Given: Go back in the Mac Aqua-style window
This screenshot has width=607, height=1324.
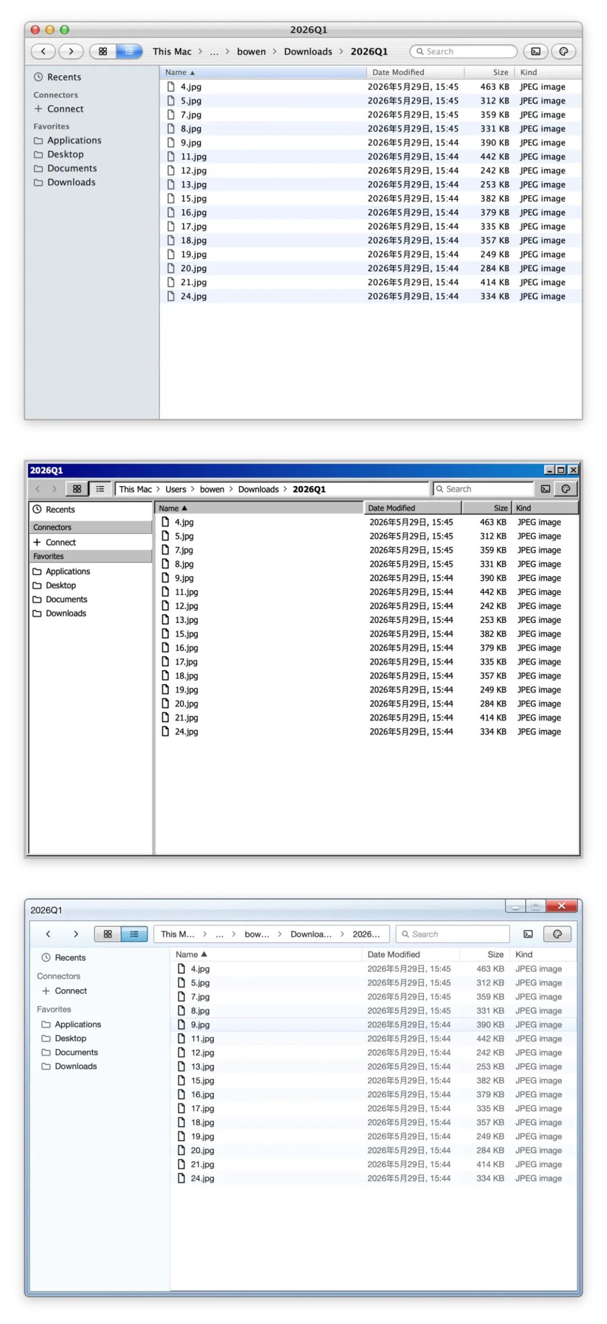Looking at the screenshot, I should click(43, 51).
